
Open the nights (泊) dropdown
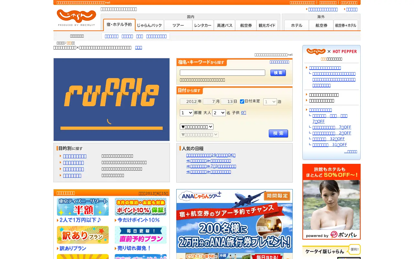coord(270,102)
